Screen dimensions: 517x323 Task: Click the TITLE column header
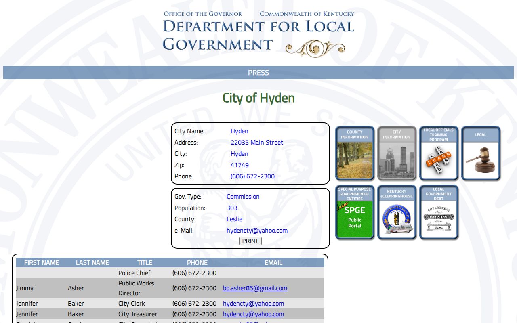pos(145,263)
